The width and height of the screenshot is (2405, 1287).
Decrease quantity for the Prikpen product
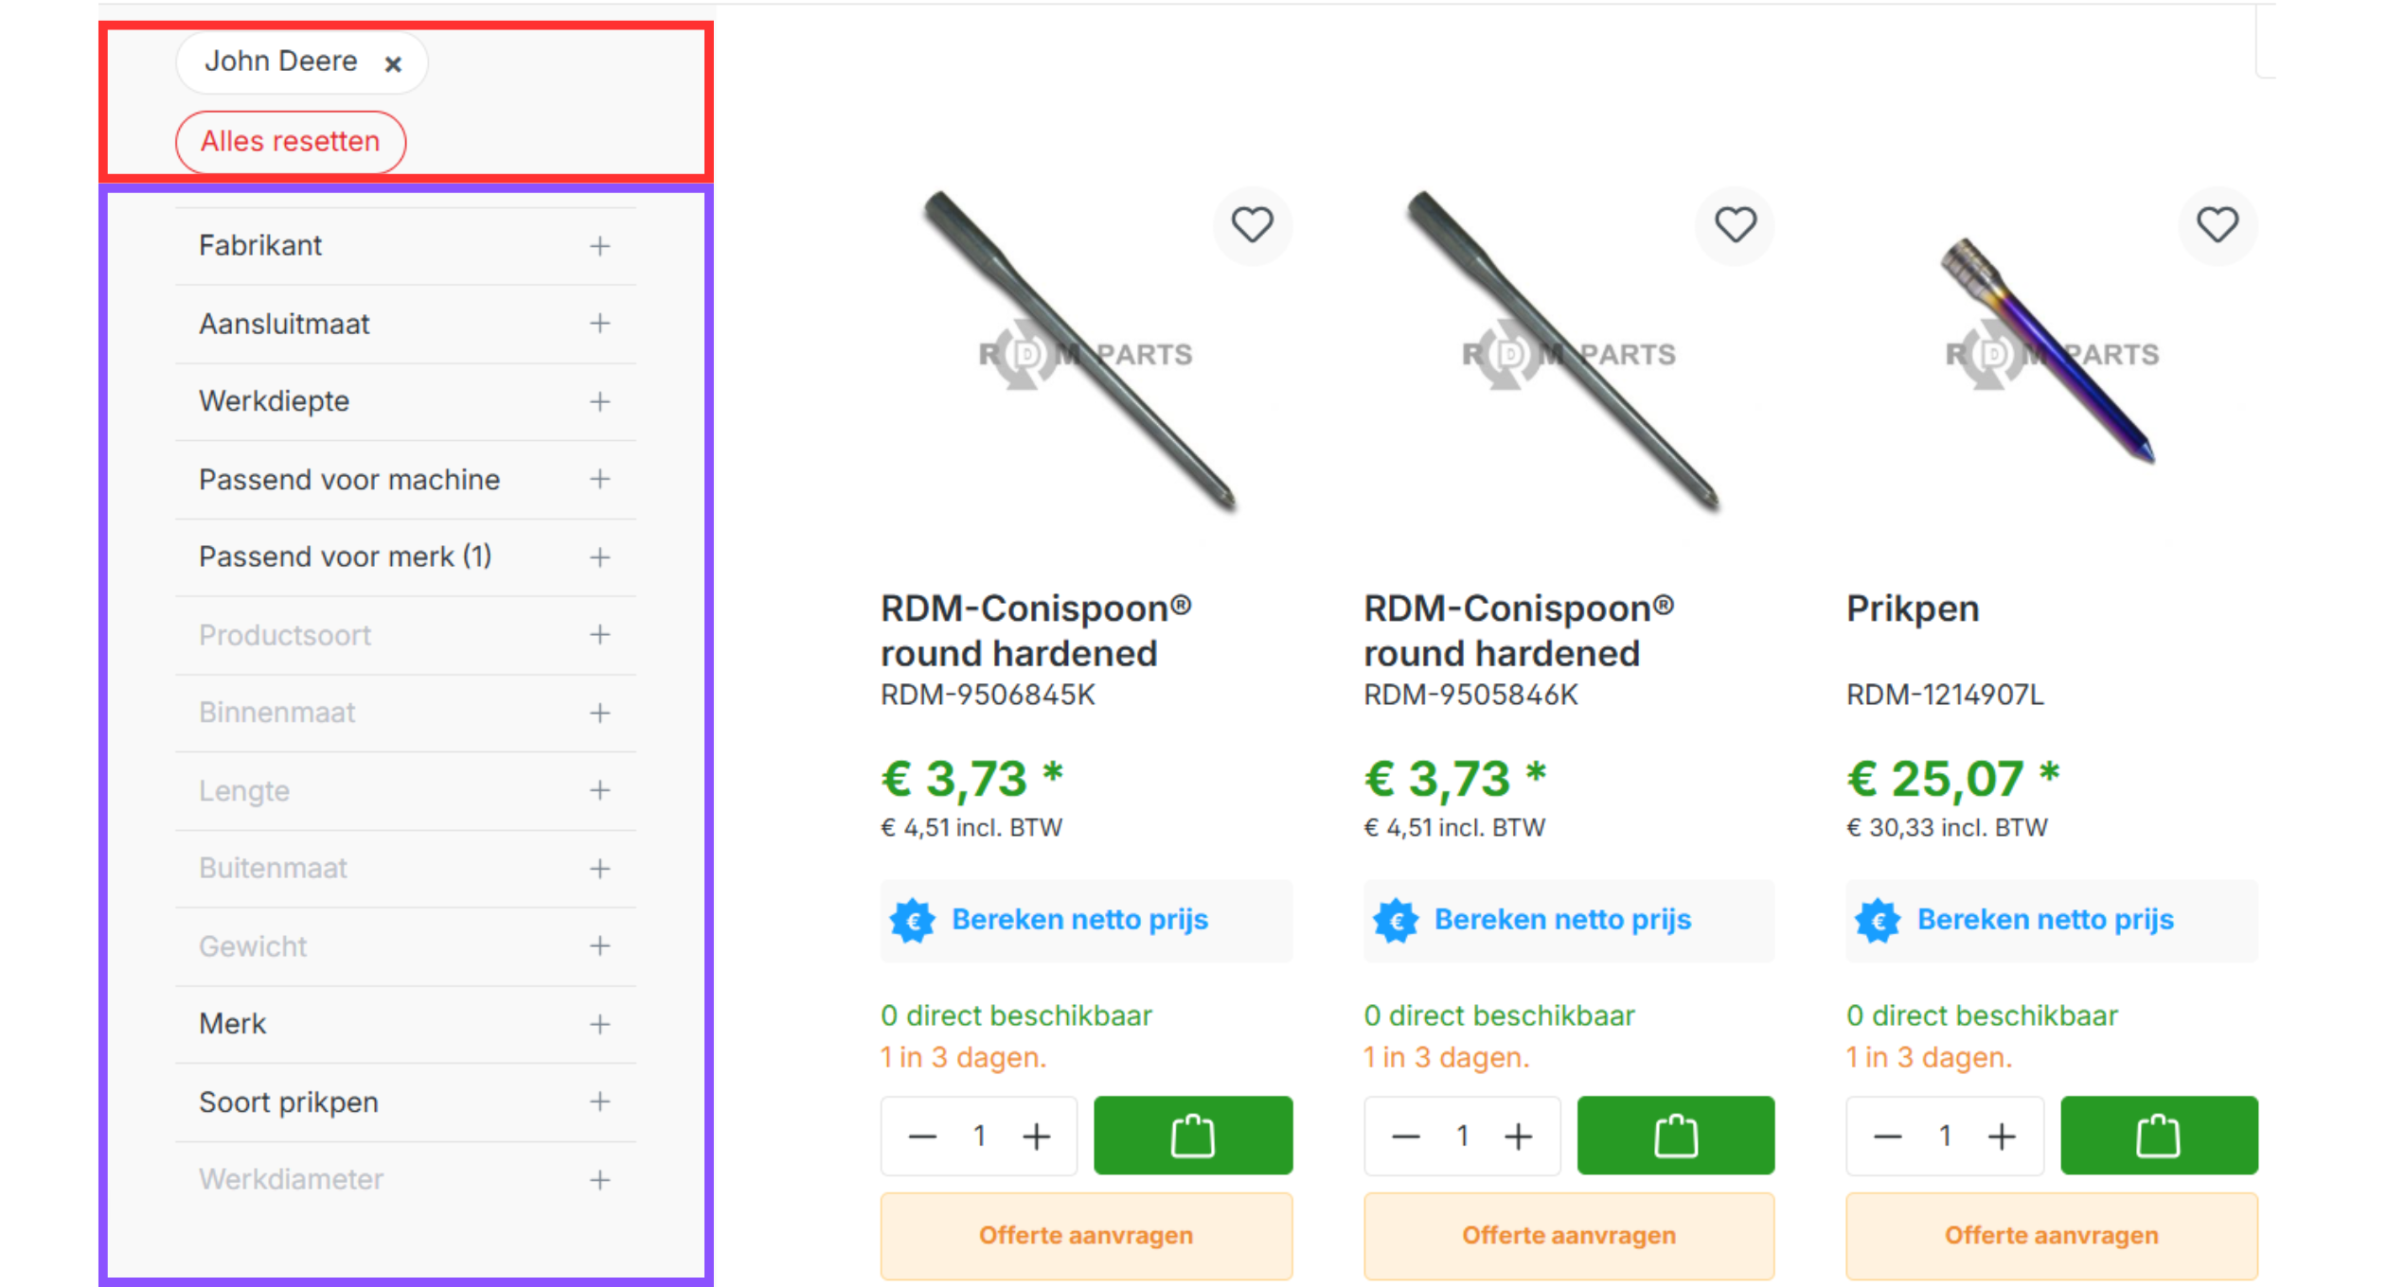tap(1887, 1136)
